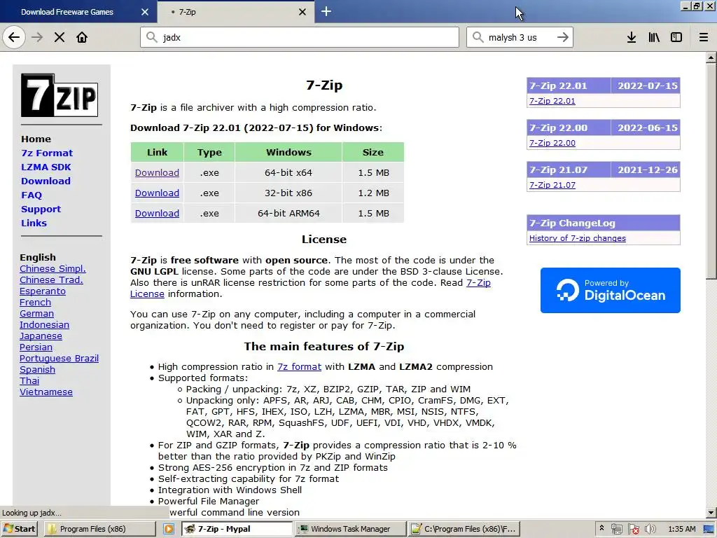Click the orange media player taskbar icon
This screenshot has height=538, width=717.
click(x=169, y=529)
